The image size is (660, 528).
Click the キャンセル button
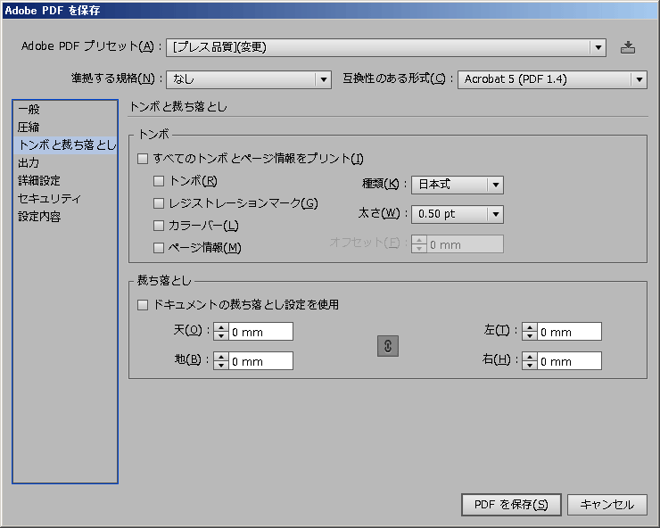pos(606,505)
